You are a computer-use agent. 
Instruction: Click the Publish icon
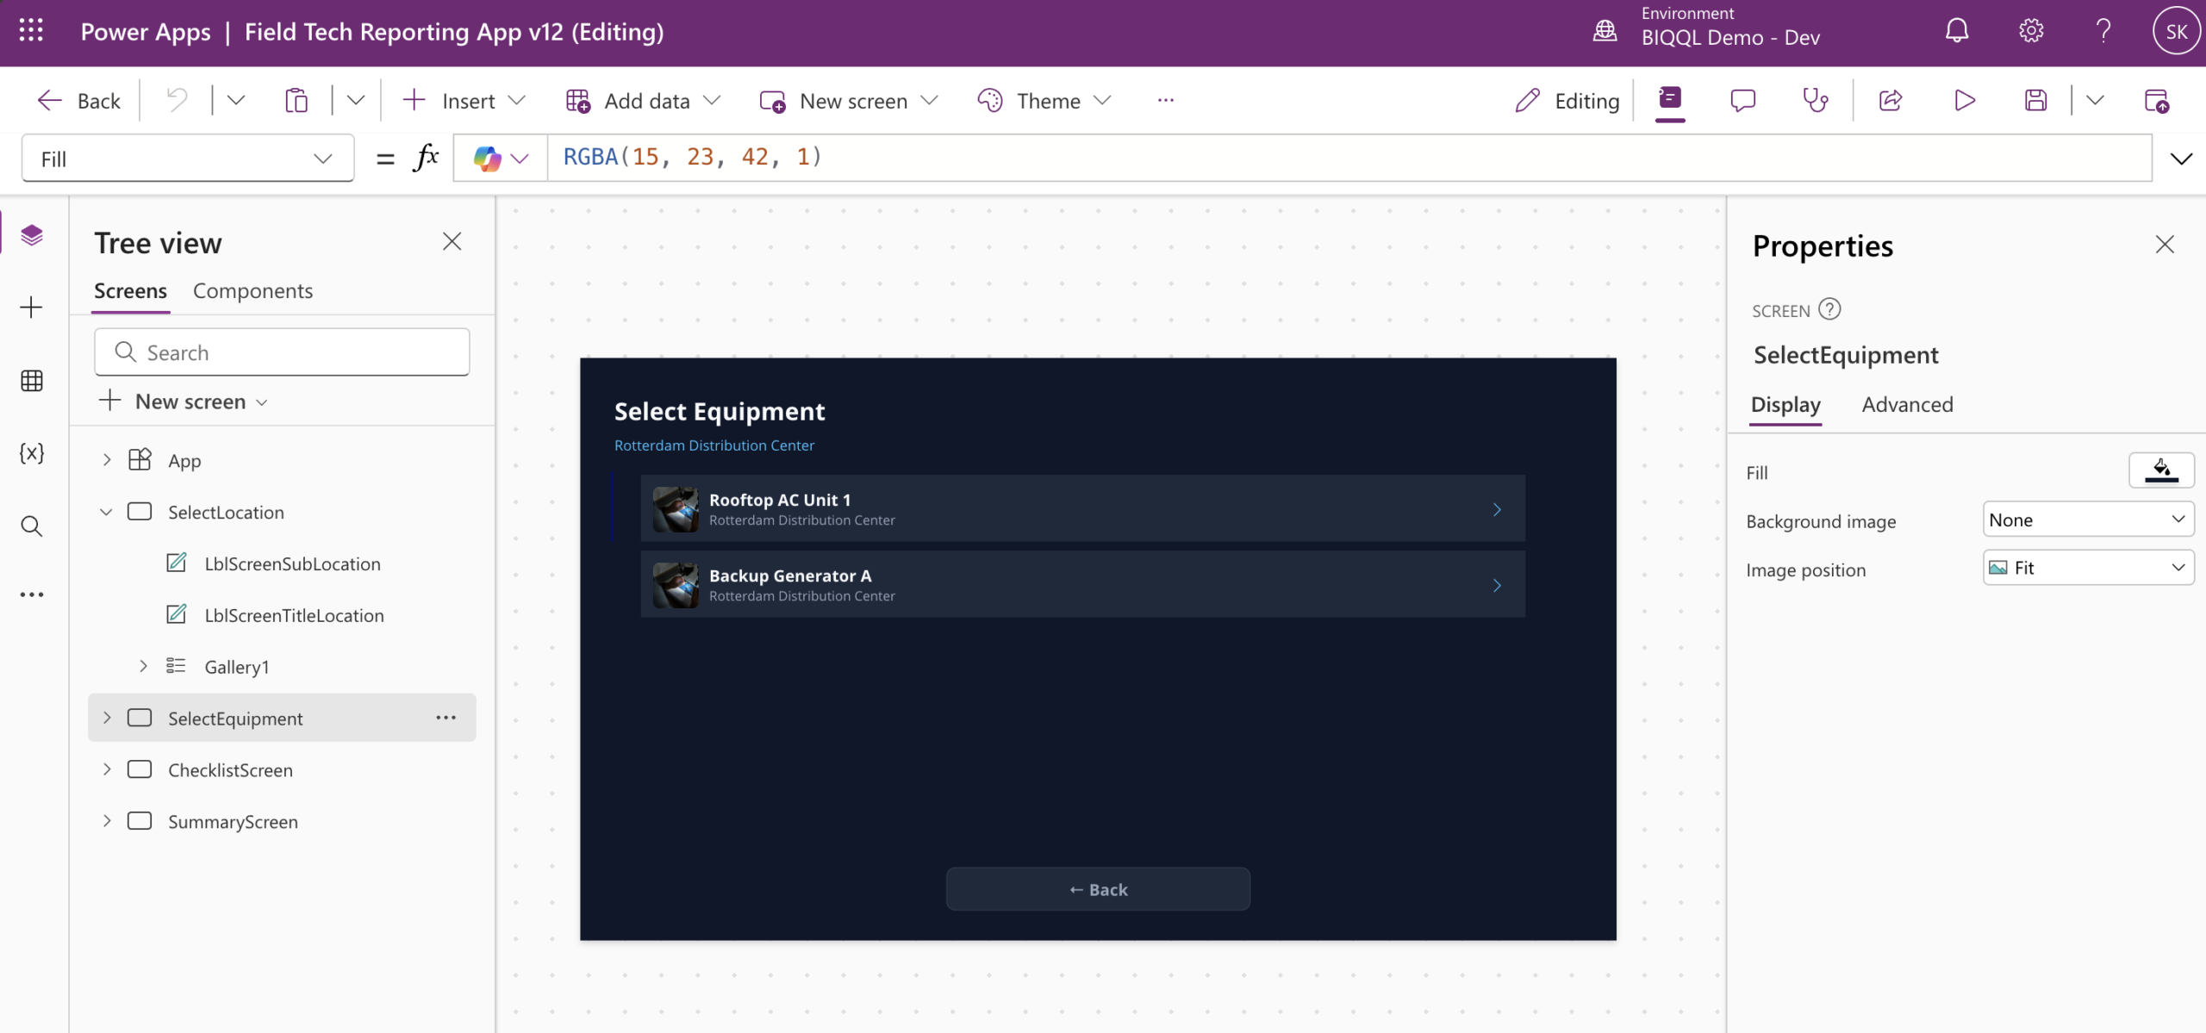pyautogui.click(x=2157, y=101)
